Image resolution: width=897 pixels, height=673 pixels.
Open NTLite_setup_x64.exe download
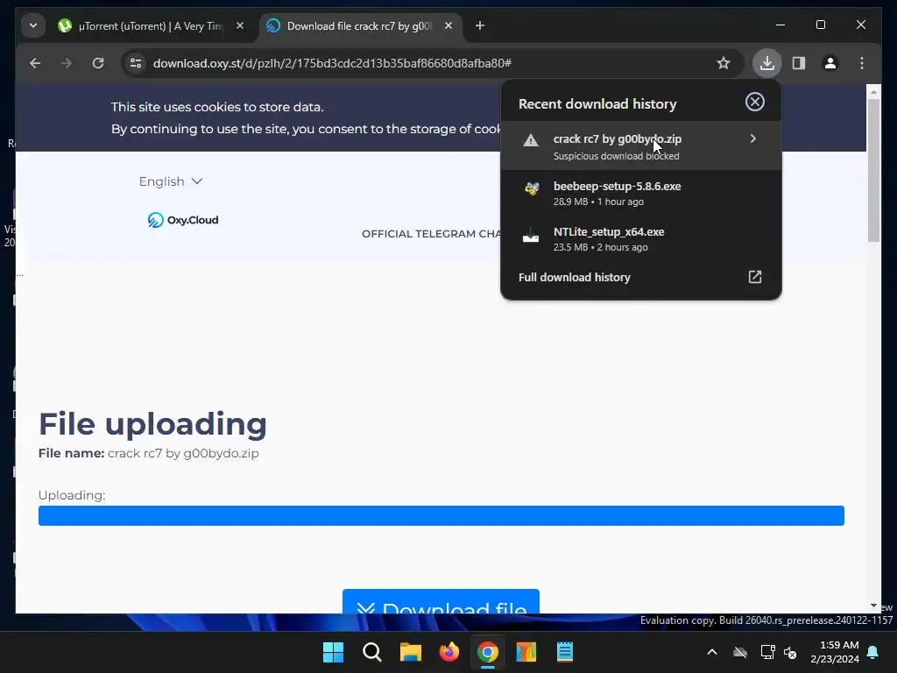click(640, 239)
